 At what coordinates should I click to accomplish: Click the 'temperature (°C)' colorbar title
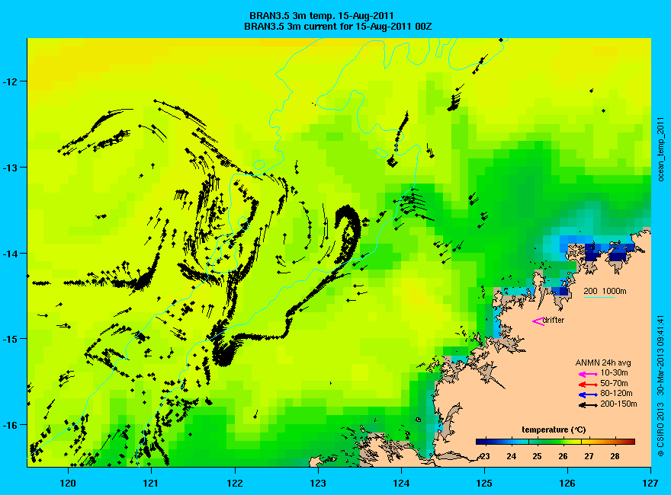point(554,430)
